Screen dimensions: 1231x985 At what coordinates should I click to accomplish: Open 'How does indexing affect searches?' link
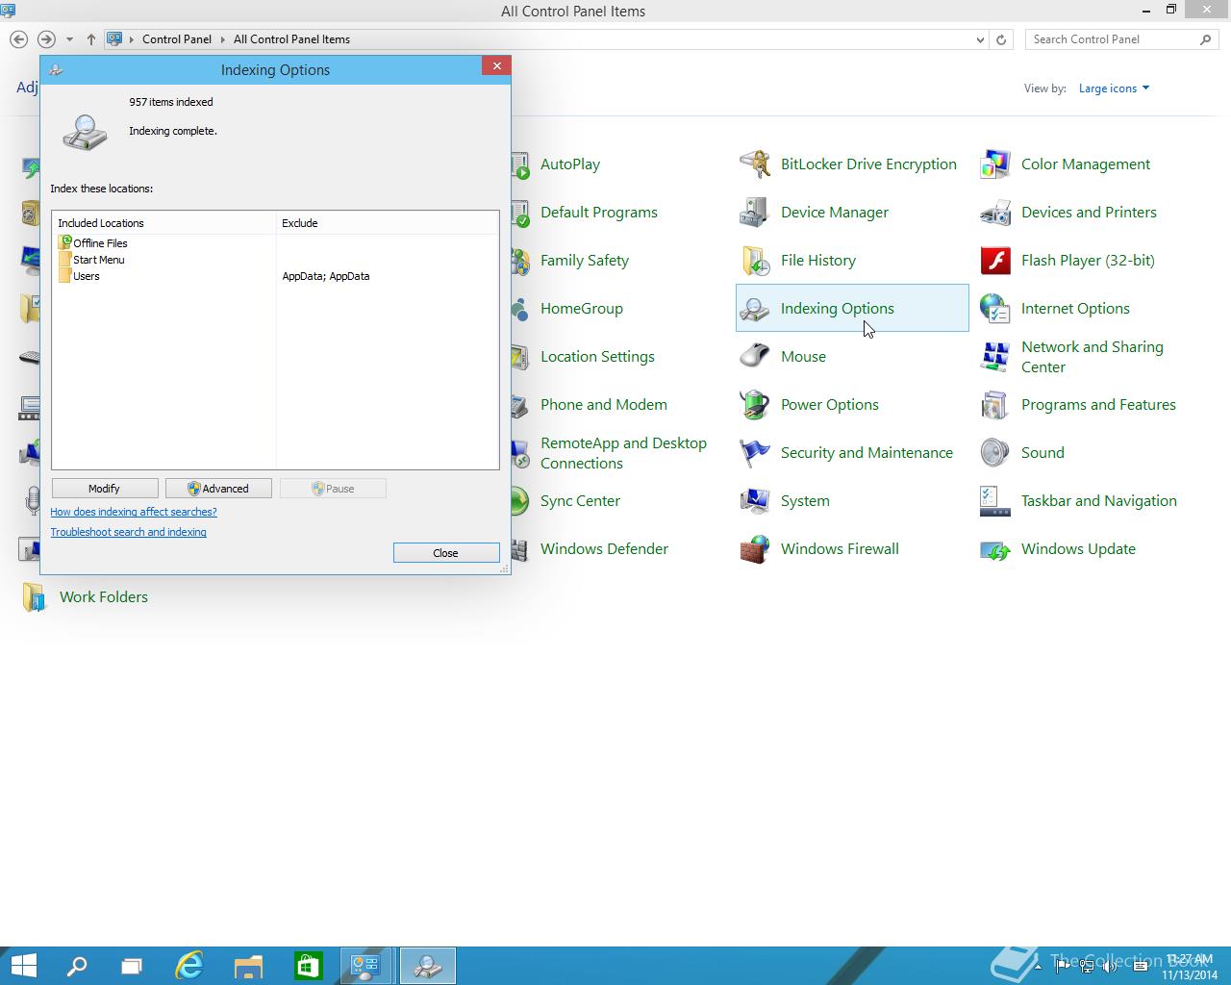coord(134,512)
